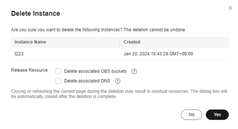Image resolution: width=238 pixels, height=129 pixels.
Task: Select the t223 instance name cell
Action: (x=19, y=54)
